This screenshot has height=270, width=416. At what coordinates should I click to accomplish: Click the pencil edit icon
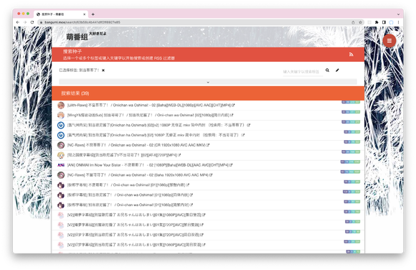click(x=337, y=70)
